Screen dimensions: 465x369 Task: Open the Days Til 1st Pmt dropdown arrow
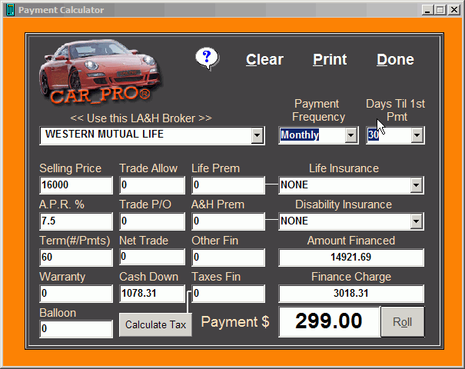tap(417, 135)
